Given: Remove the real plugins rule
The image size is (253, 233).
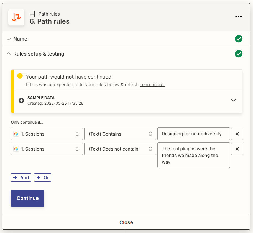Looking at the screenshot, I should point(237,149).
